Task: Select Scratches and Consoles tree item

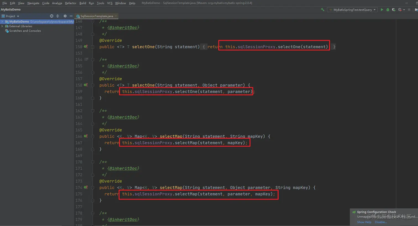Action: click(x=25, y=31)
